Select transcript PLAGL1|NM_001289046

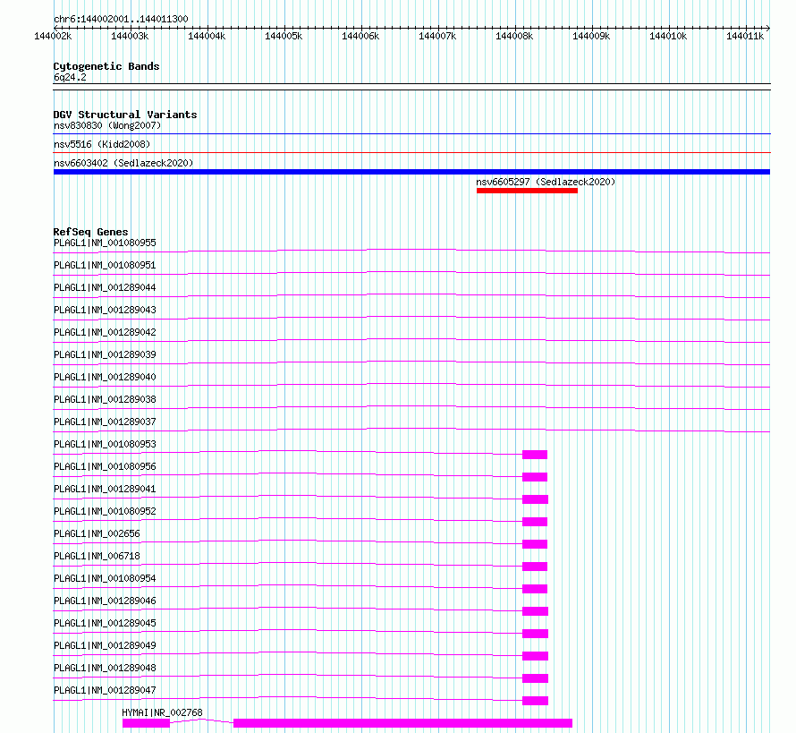pos(105,601)
